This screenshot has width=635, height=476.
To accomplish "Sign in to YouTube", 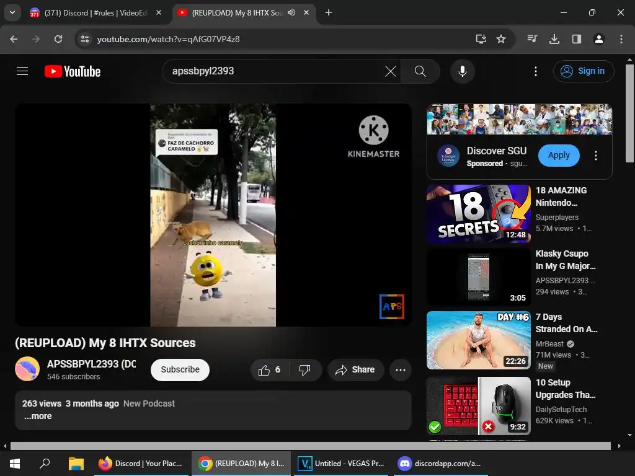I will click(x=584, y=71).
